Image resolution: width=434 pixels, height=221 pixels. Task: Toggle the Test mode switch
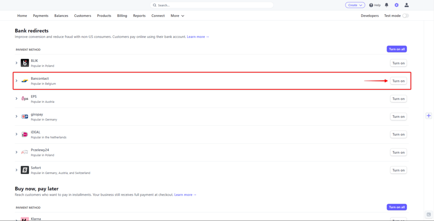405,16
